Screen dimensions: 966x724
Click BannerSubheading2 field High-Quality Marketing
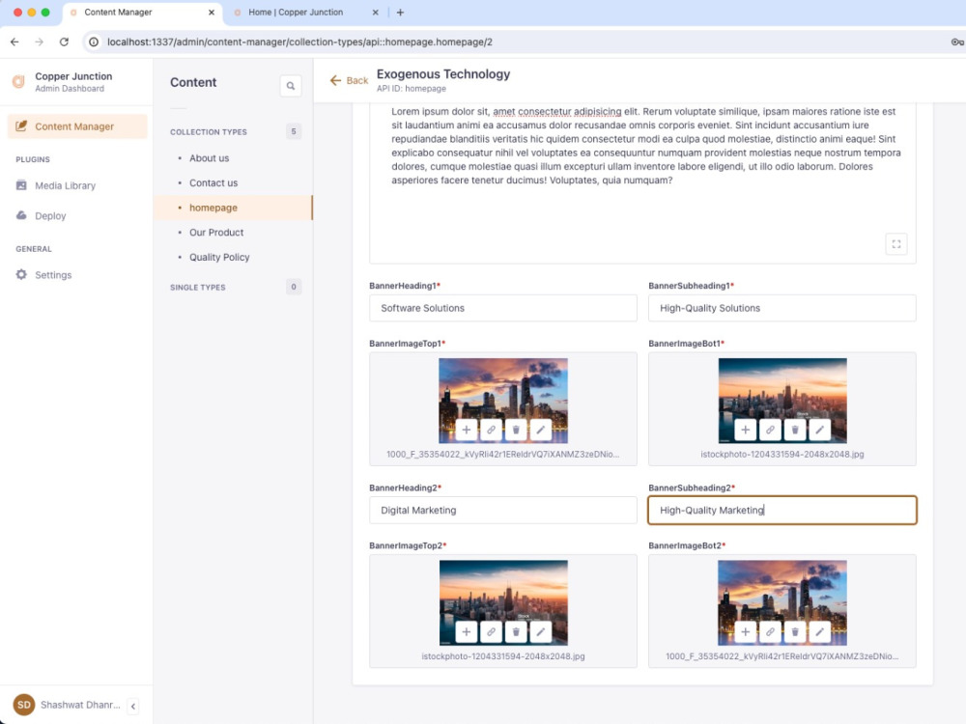[781, 510]
